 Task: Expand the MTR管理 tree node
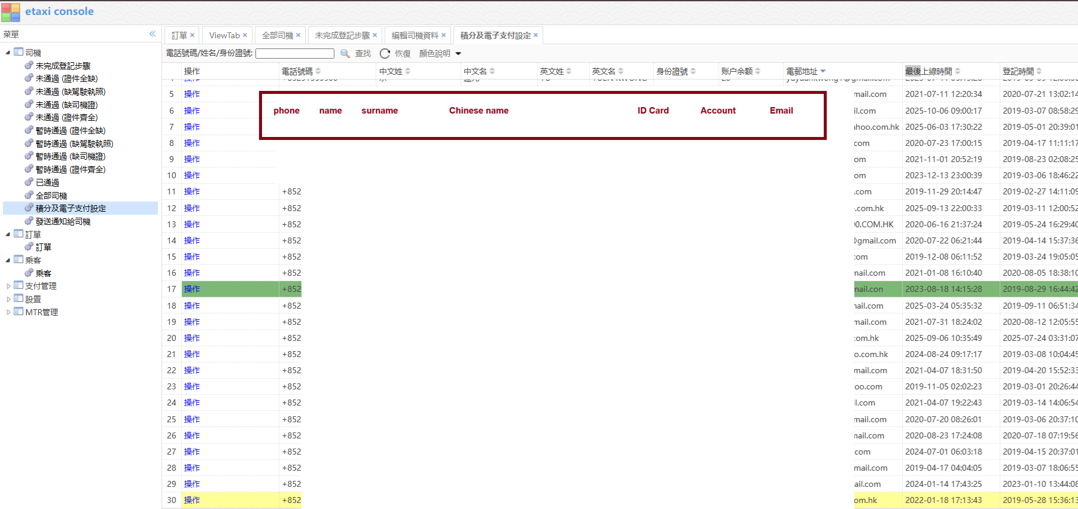tap(8, 312)
